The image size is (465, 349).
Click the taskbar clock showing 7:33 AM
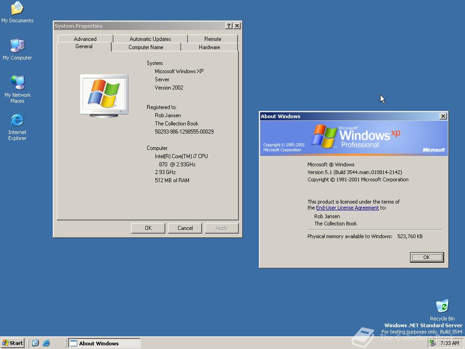click(450, 343)
